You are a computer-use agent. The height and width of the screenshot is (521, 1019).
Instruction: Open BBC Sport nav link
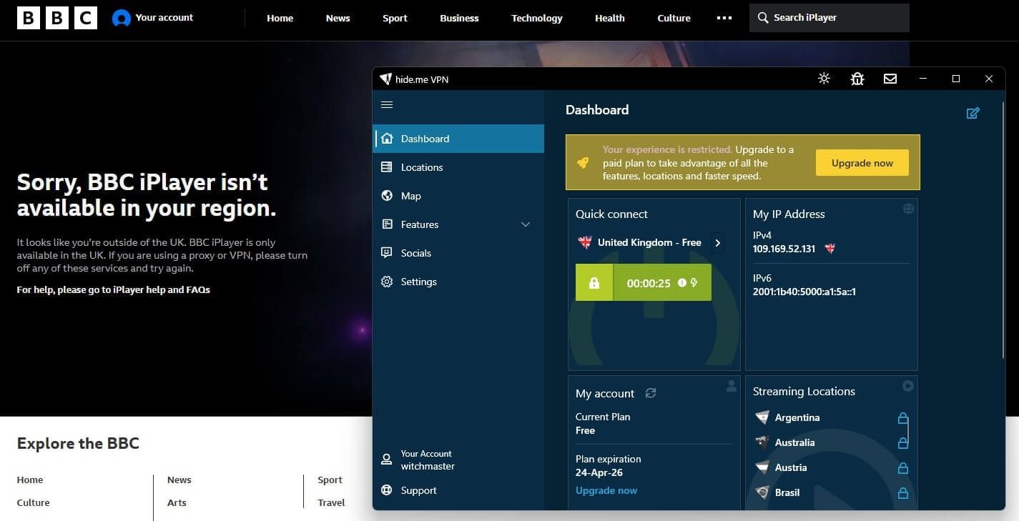[395, 18]
